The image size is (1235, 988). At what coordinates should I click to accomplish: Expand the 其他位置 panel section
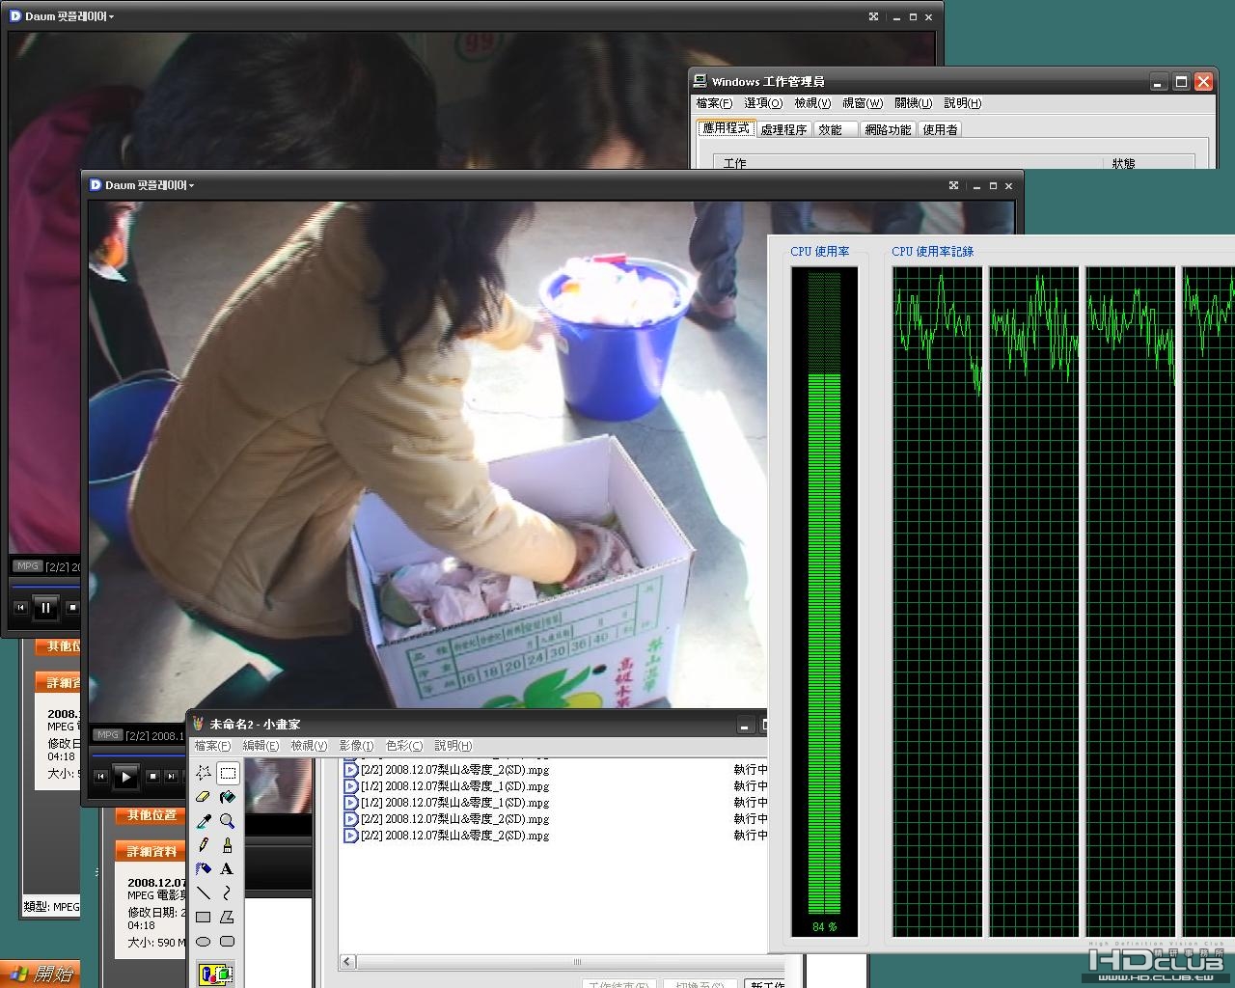coord(152,815)
